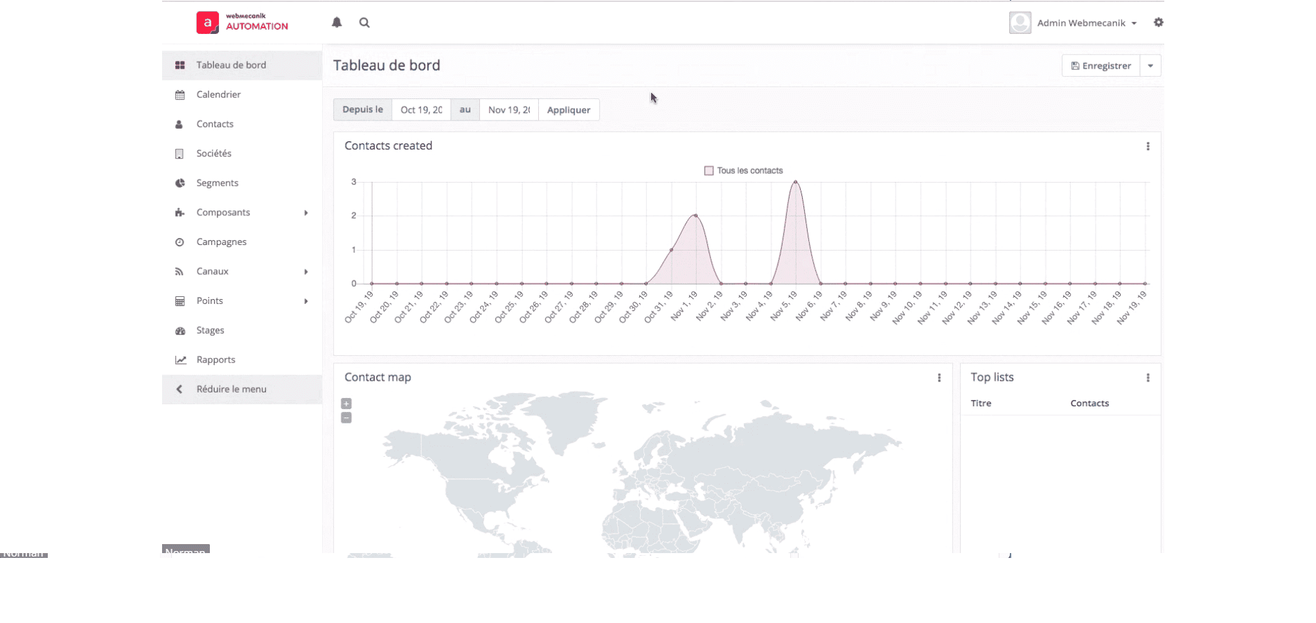Image resolution: width=1316 pixels, height=623 pixels.
Task: Open Segments in the sidebar
Action: (217, 183)
